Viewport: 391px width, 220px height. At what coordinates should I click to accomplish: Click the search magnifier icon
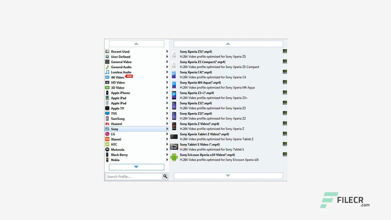click(x=165, y=177)
